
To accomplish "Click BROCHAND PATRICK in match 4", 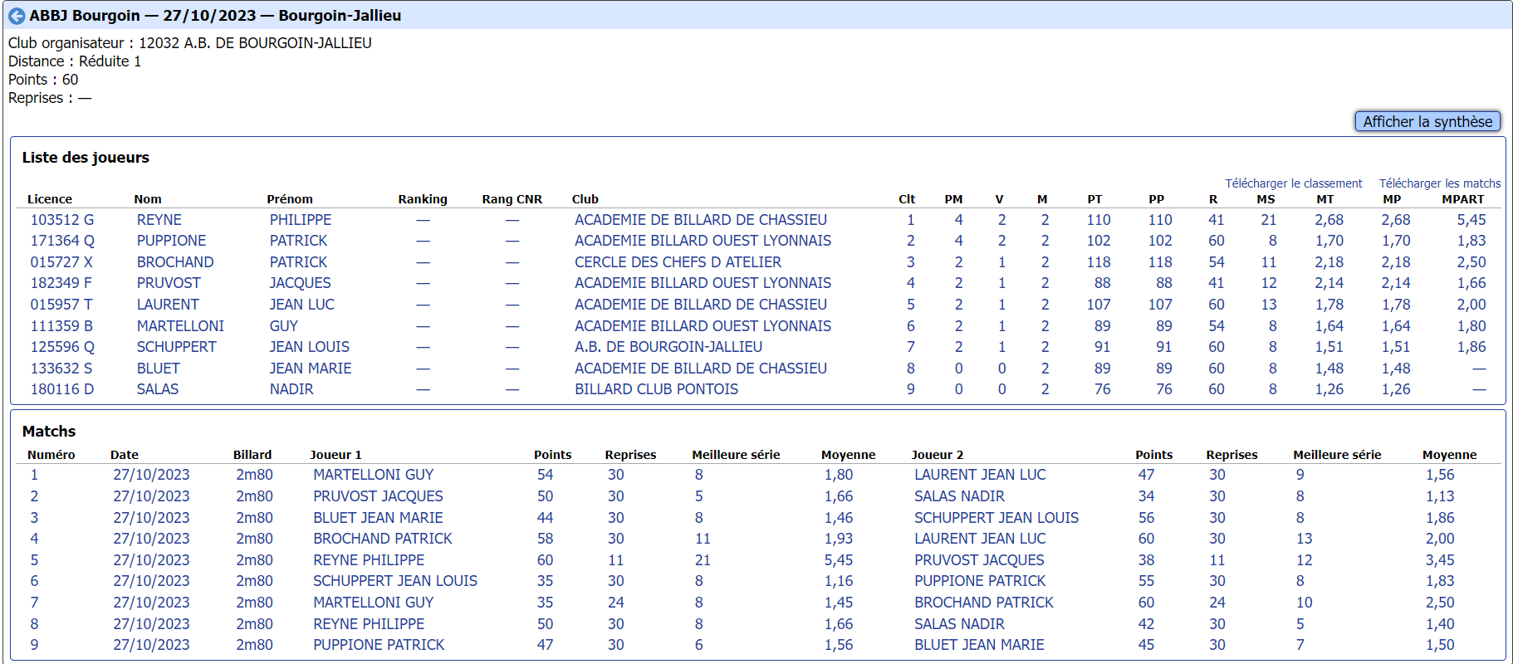I will [x=383, y=539].
